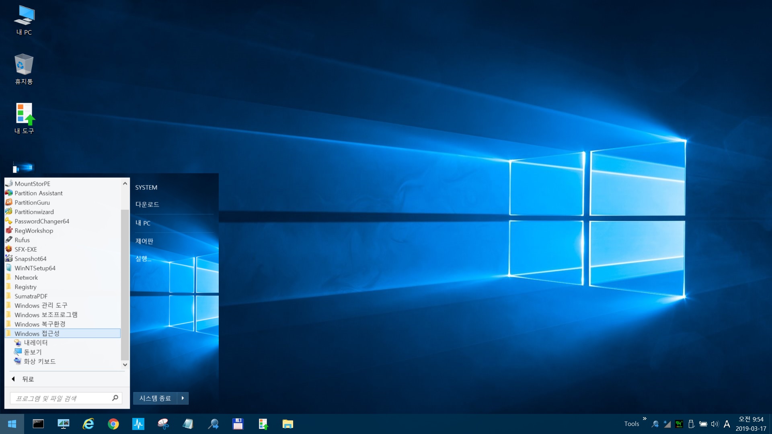Expand Windows 복구환경 folder
Screen dimensions: 772x434
tap(62, 324)
